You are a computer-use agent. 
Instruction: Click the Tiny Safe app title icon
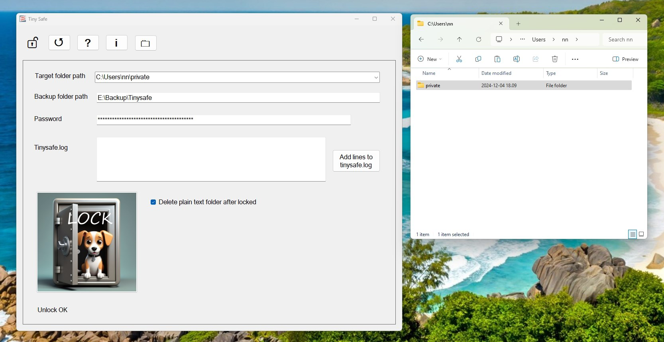click(23, 19)
